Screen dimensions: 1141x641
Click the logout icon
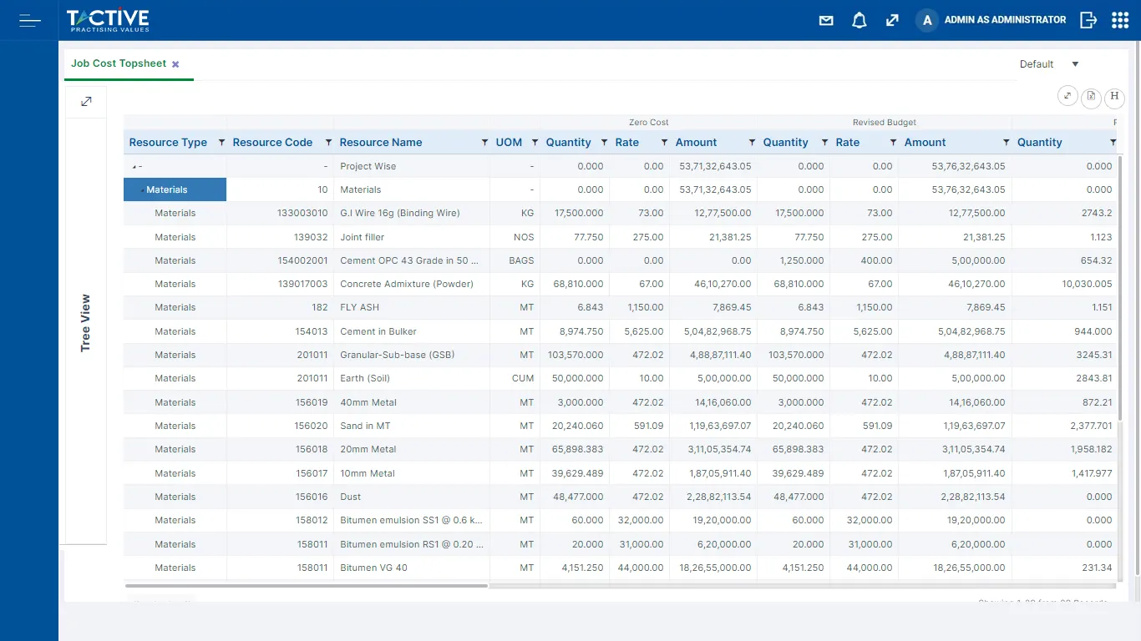[x=1088, y=19]
